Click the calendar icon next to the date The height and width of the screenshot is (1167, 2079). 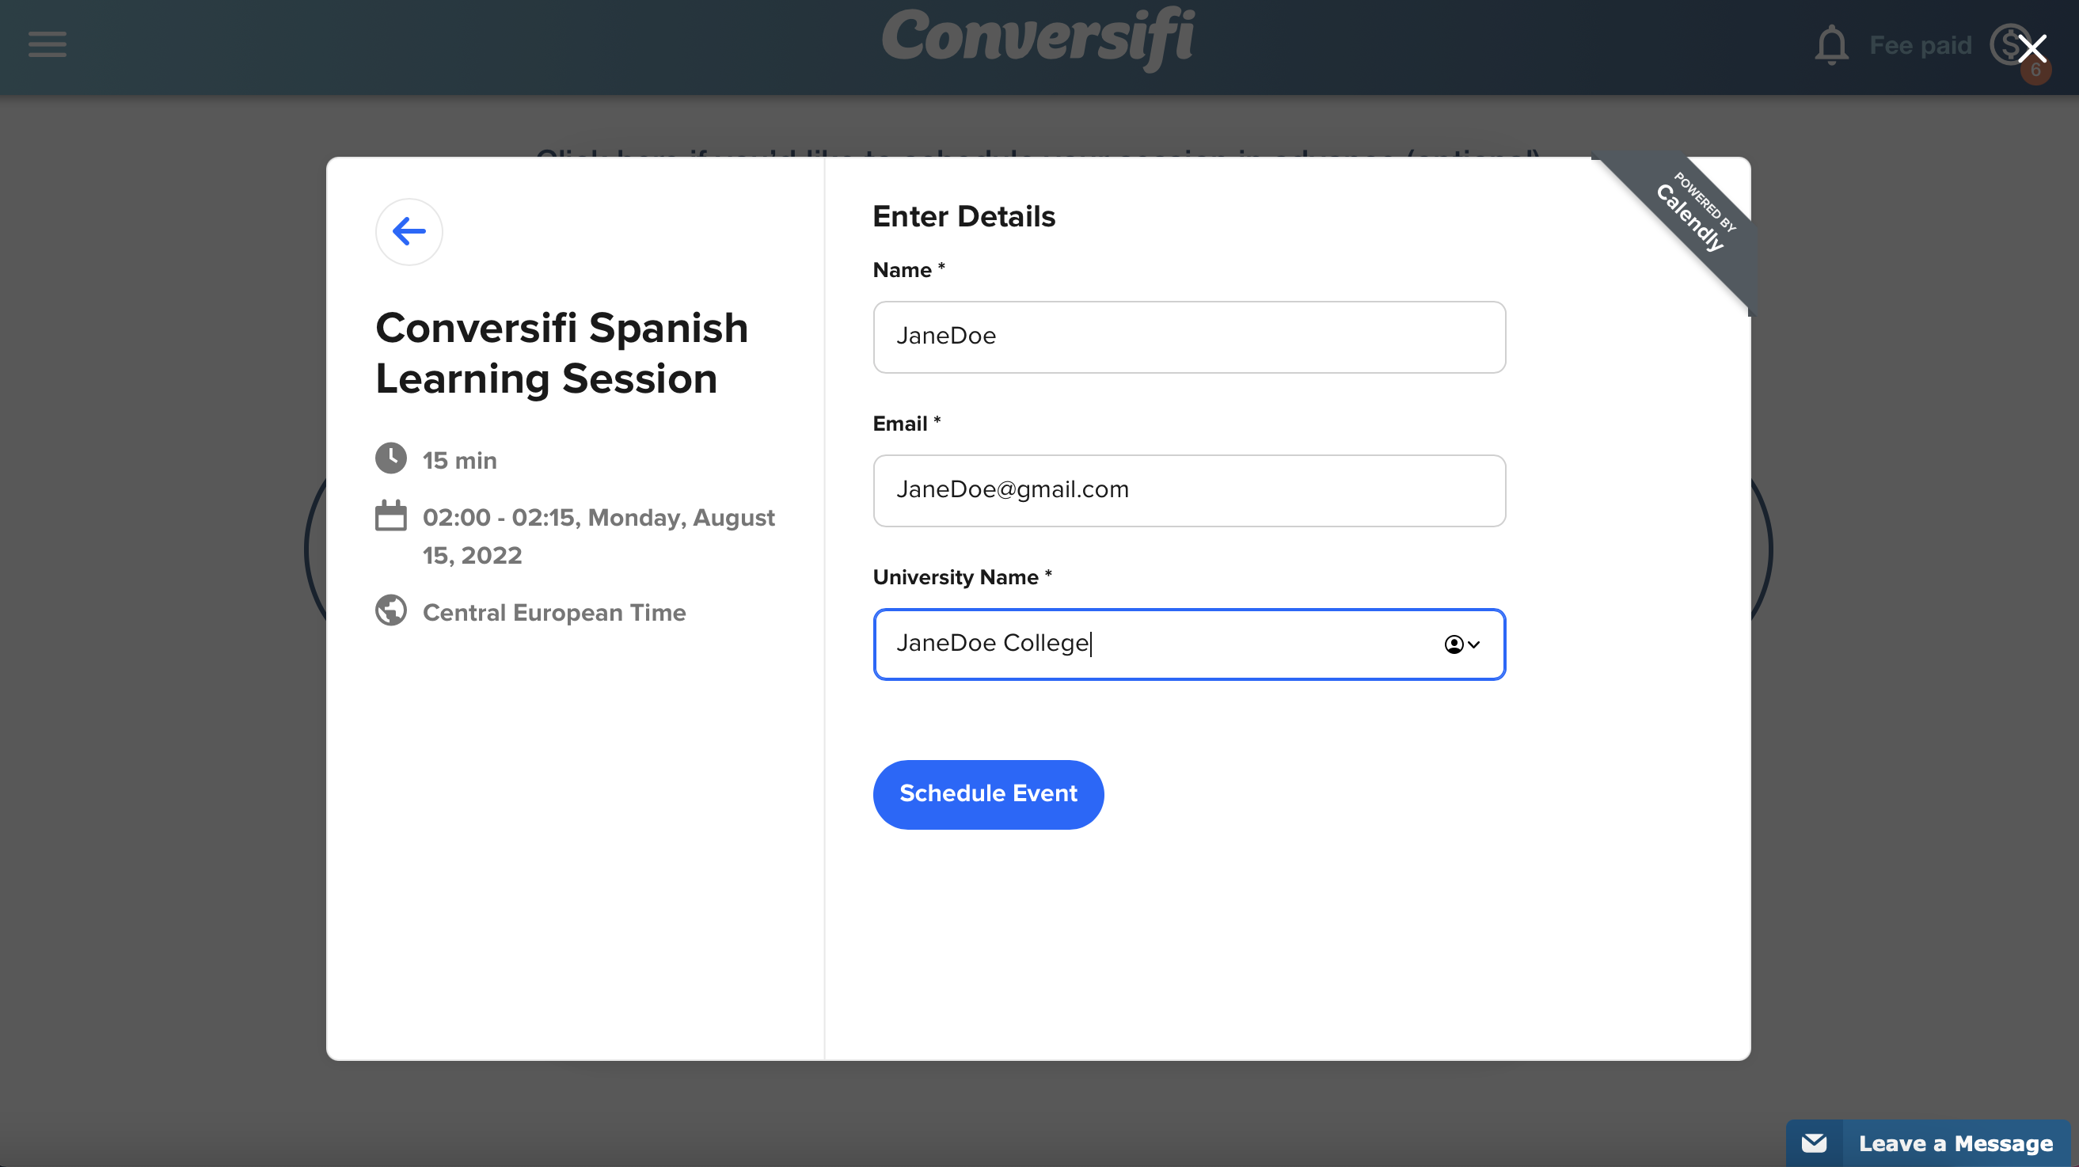pyautogui.click(x=392, y=516)
